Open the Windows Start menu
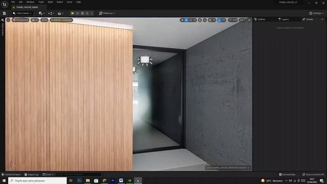327x184 pixels. 4,180
